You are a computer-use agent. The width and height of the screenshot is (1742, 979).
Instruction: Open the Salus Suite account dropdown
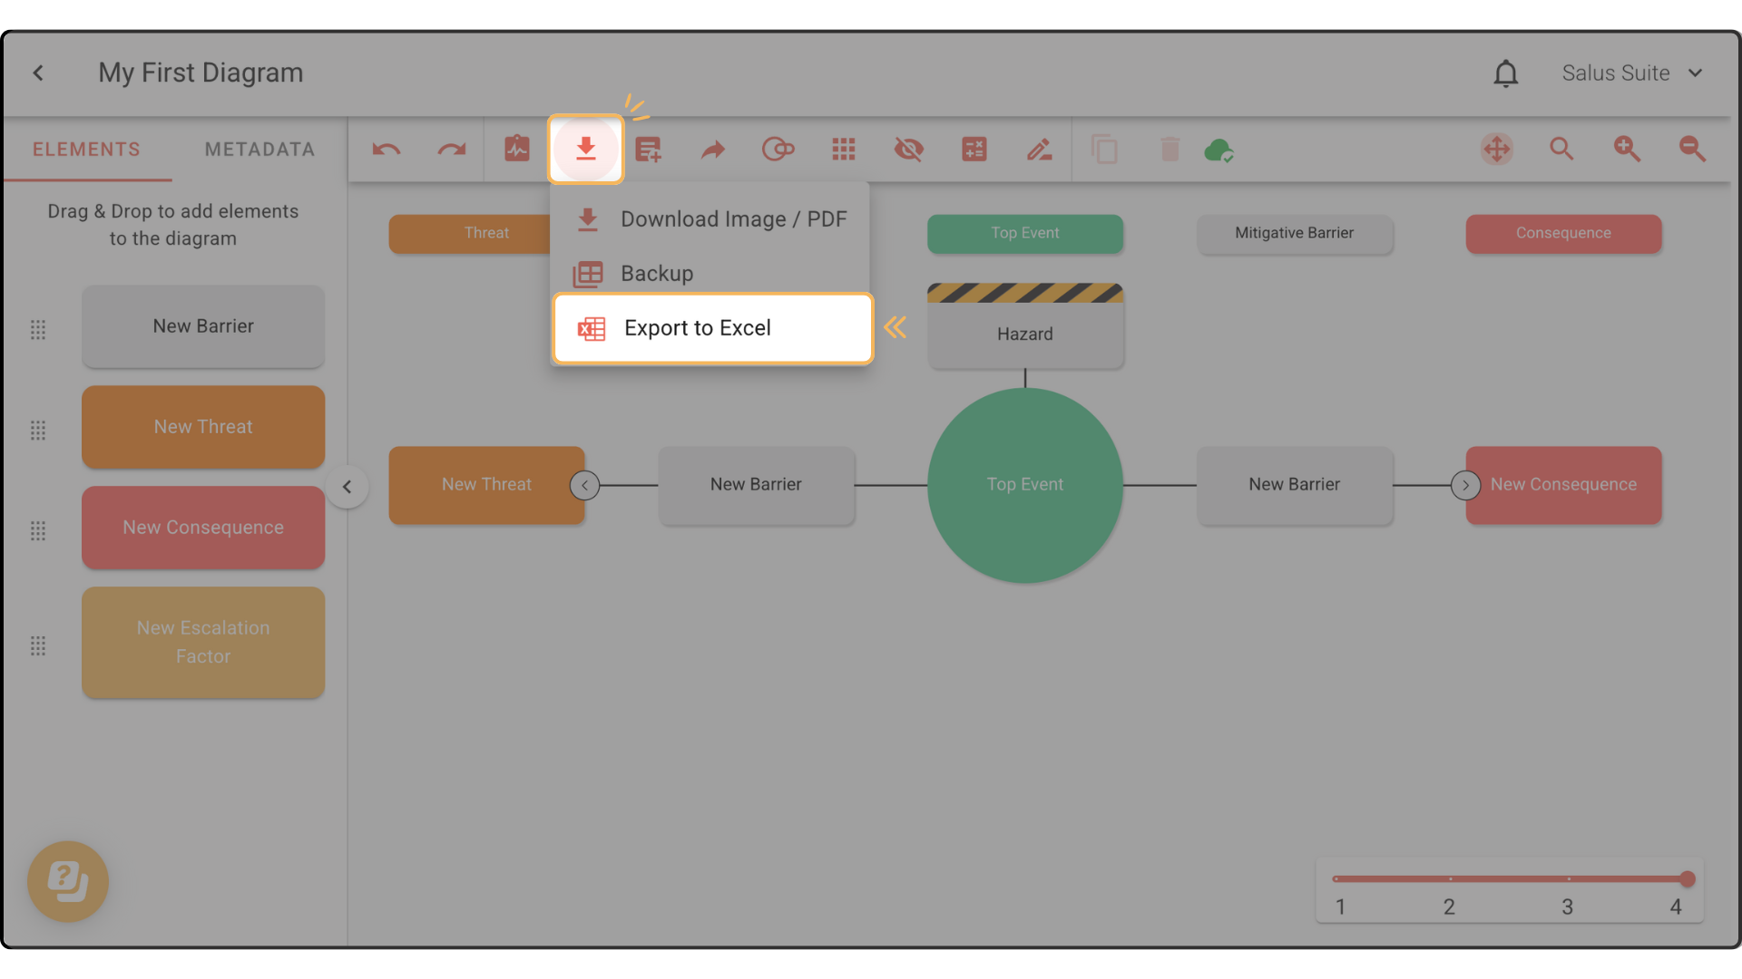[x=1632, y=73]
